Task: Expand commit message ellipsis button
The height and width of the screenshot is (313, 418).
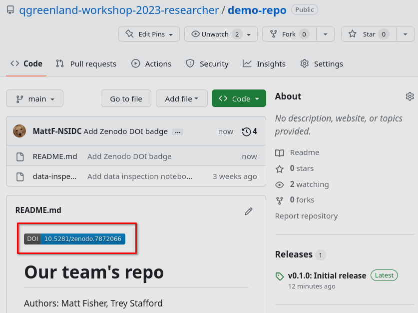Action: coord(177,132)
